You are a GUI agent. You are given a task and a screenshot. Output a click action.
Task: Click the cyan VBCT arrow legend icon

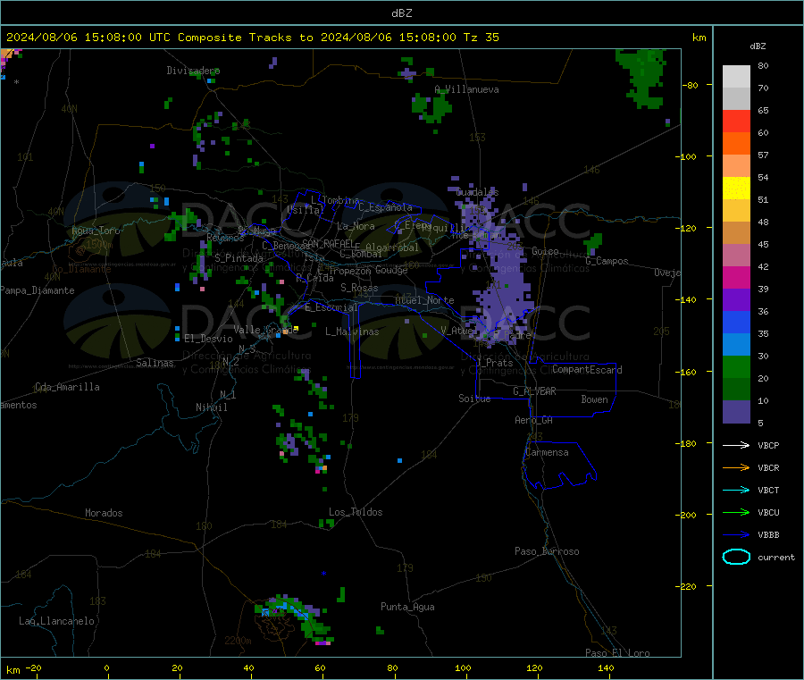pos(736,491)
